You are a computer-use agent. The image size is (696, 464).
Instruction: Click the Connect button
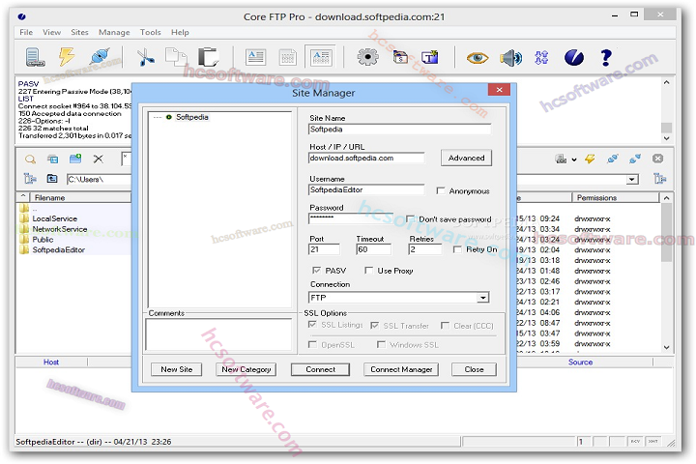tap(321, 369)
